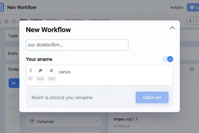Click the grid icon on right panel
199x133 pixels.
coord(192,69)
